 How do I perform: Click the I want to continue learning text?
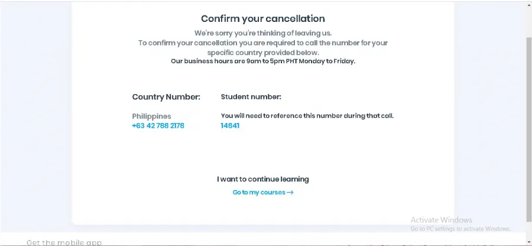(262, 179)
